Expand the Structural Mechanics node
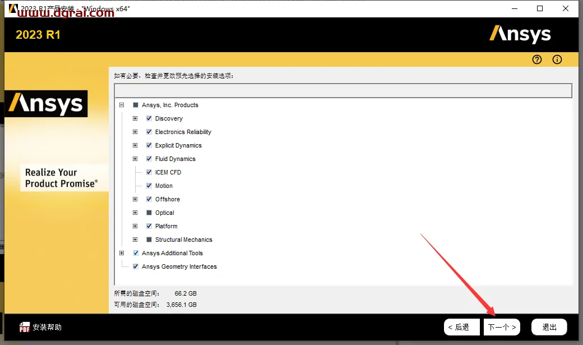Viewport: 583px width, 345px height. coord(135,240)
